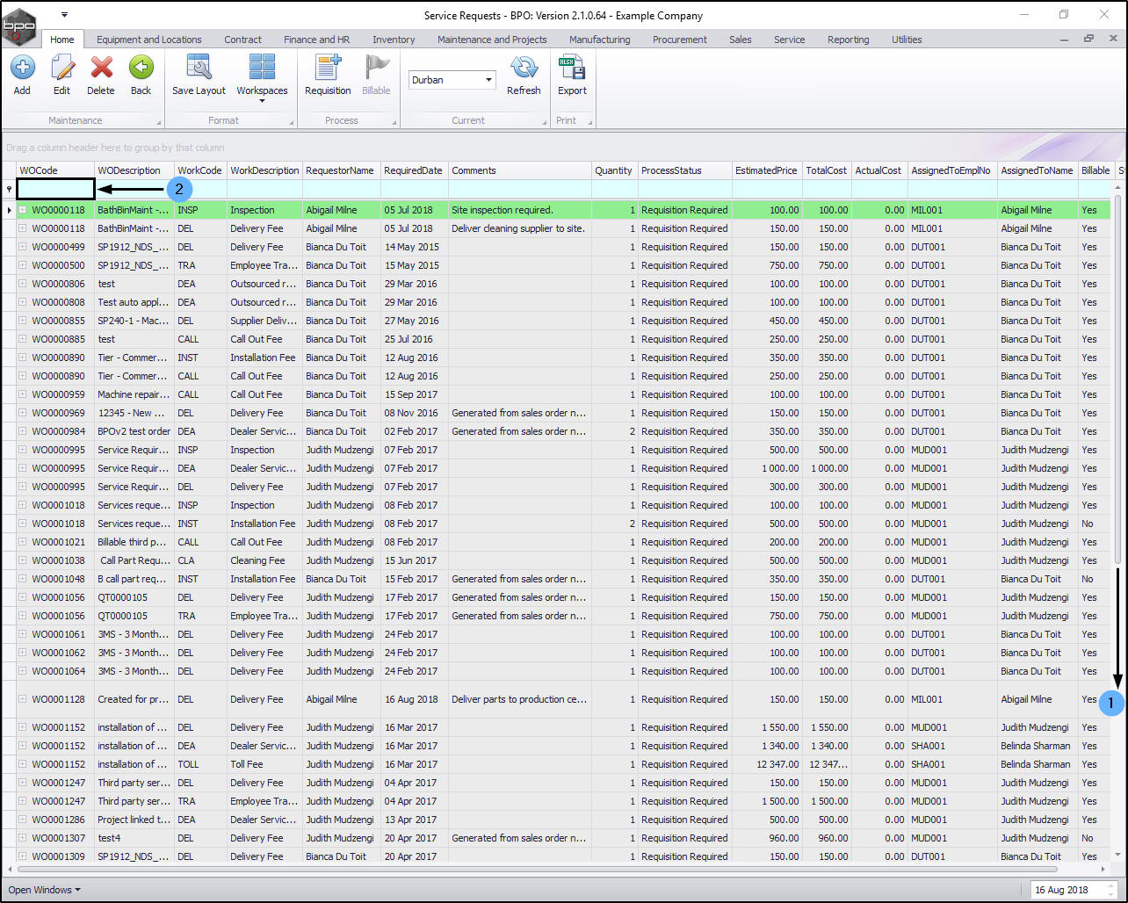The image size is (1128, 903).
Task: Open the Open Windows menu
Action: tap(44, 890)
